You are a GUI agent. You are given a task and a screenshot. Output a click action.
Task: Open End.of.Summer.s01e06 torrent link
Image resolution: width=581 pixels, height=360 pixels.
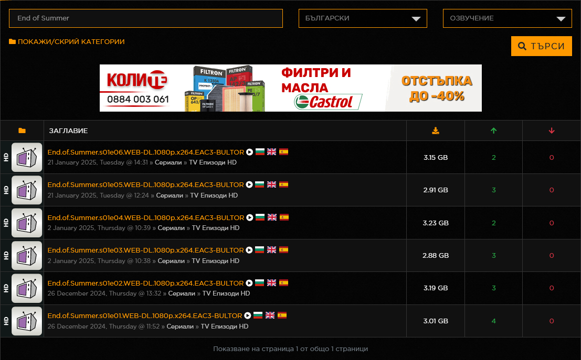click(145, 152)
